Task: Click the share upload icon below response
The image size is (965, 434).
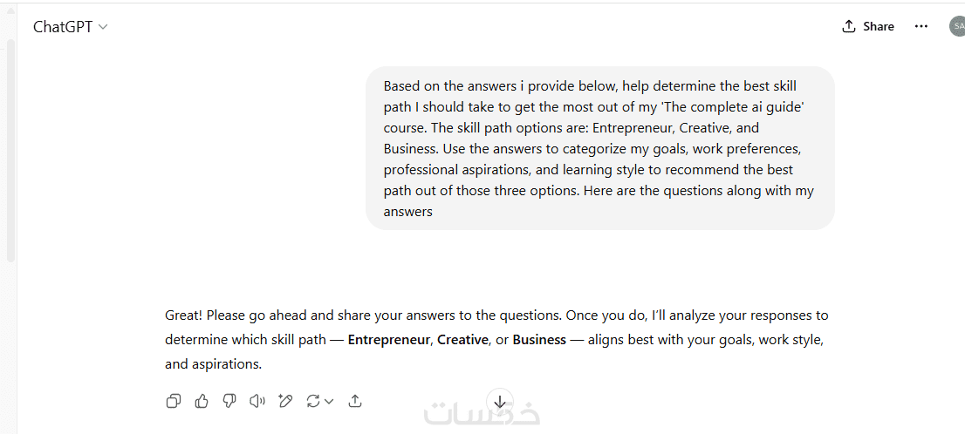Action: click(355, 401)
